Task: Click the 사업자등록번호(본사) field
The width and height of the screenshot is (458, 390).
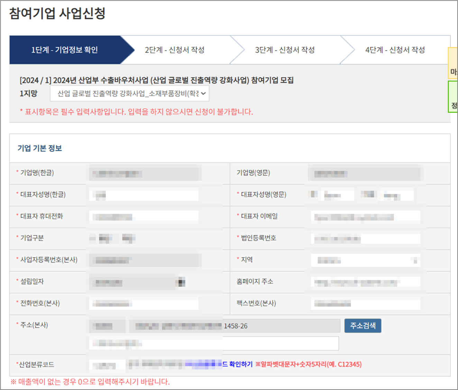Action: [x=145, y=260]
